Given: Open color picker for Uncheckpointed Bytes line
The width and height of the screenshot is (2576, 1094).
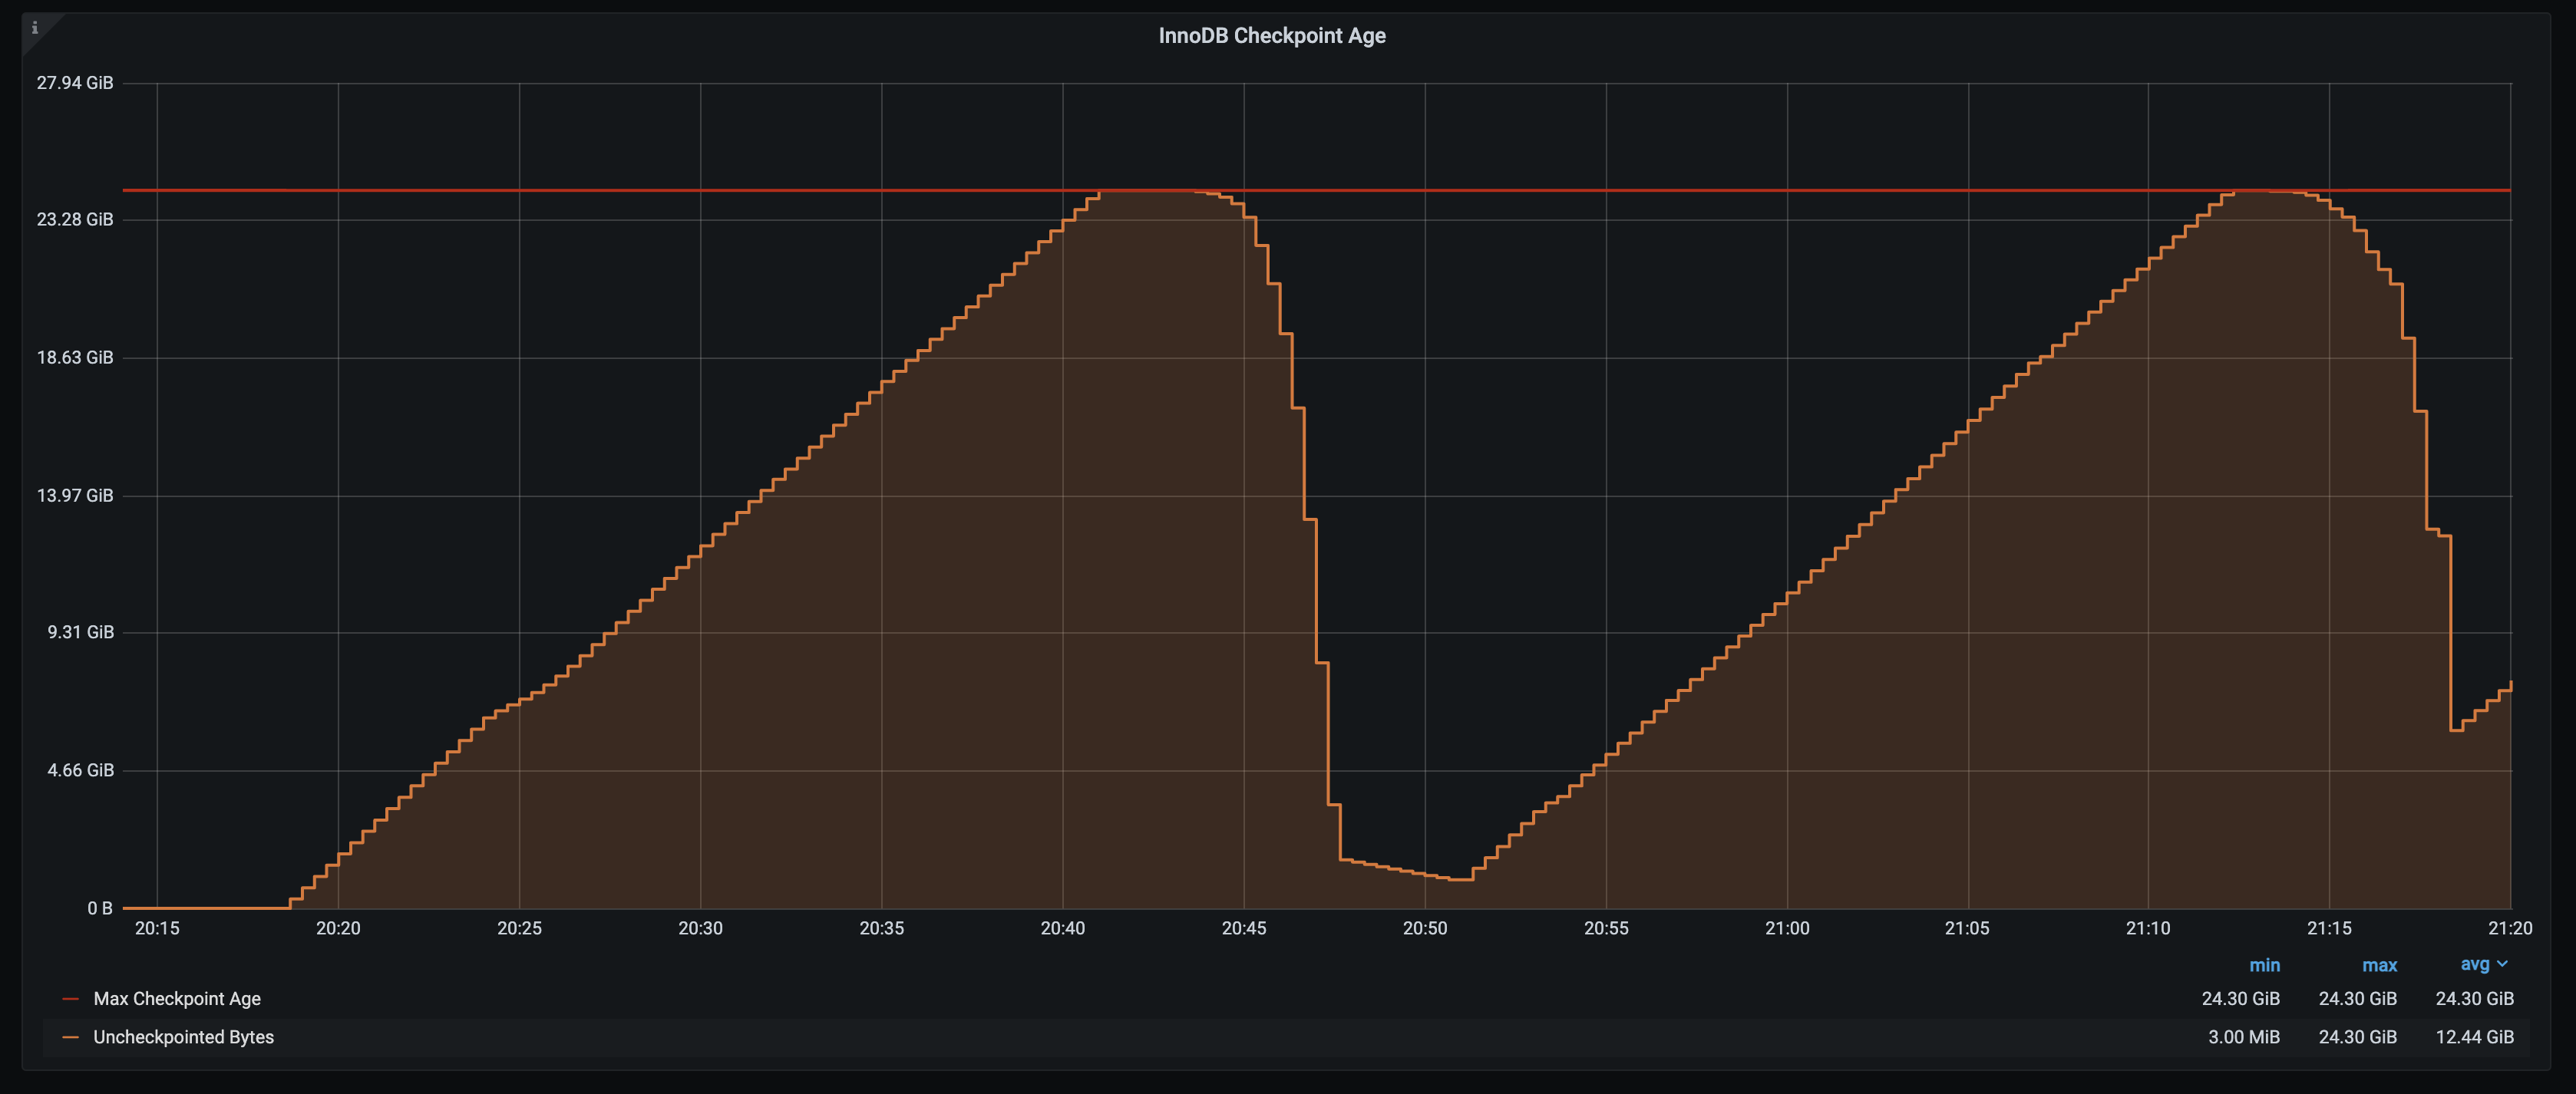Looking at the screenshot, I should click(71, 1037).
